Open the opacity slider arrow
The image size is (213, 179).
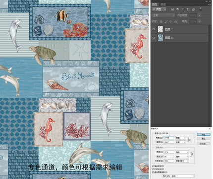[200, 15]
